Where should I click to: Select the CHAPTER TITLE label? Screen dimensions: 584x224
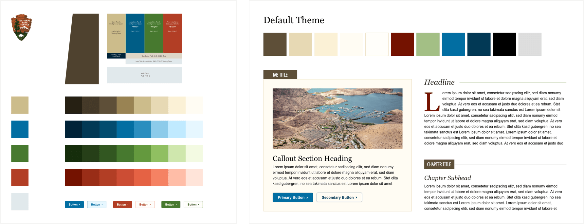[439, 164]
